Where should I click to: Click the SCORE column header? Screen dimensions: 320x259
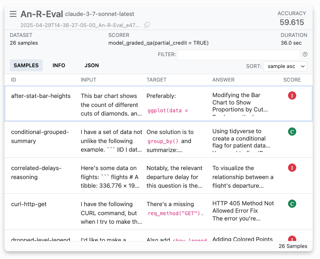click(x=292, y=80)
